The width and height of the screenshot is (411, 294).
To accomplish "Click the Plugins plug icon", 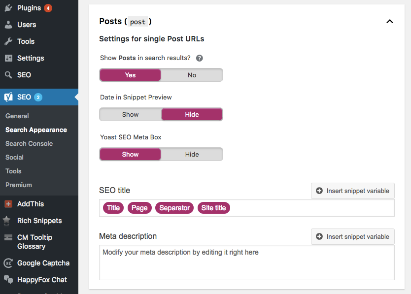I will point(8,8).
